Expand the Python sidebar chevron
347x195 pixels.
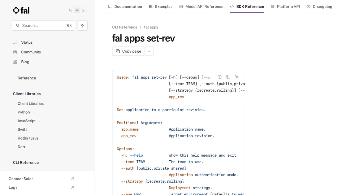tap(34, 112)
